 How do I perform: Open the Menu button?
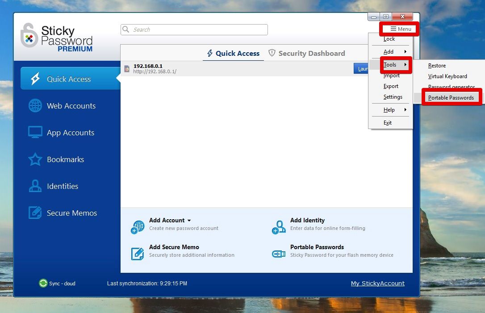400,29
